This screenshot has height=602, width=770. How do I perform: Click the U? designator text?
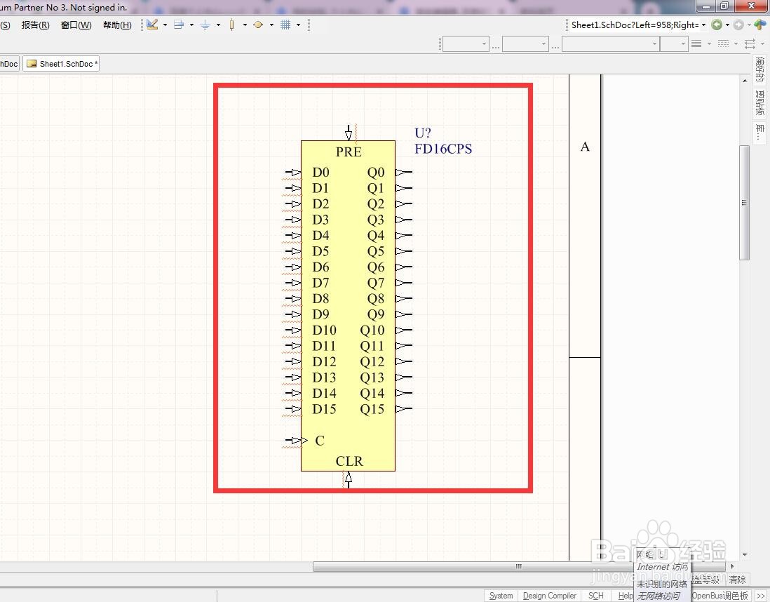click(423, 133)
